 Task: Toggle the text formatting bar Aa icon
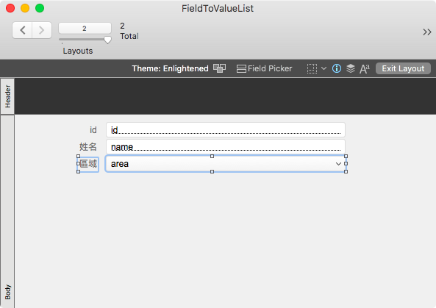(365, 68)
